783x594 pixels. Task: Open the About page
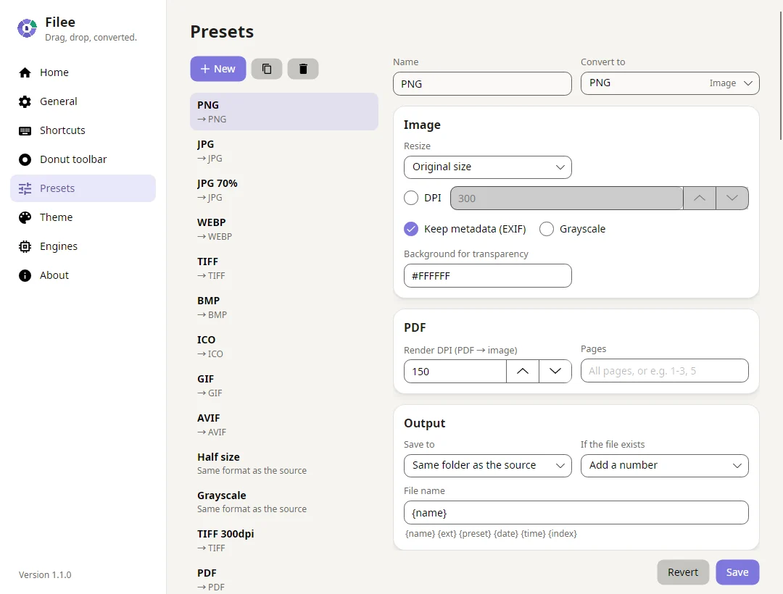tap(83, 275)
